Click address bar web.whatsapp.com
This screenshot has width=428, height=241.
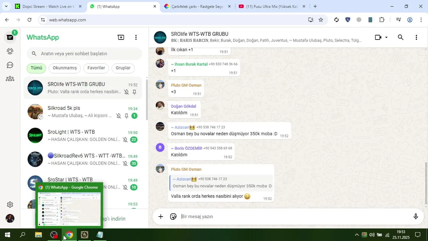pyautogui.click(x=68, y=20)
